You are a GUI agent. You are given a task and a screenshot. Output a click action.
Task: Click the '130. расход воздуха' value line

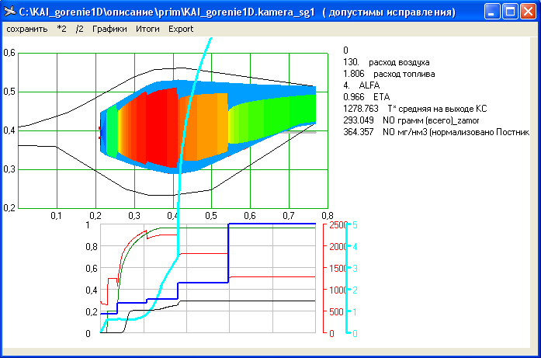(x=386, y=62)
